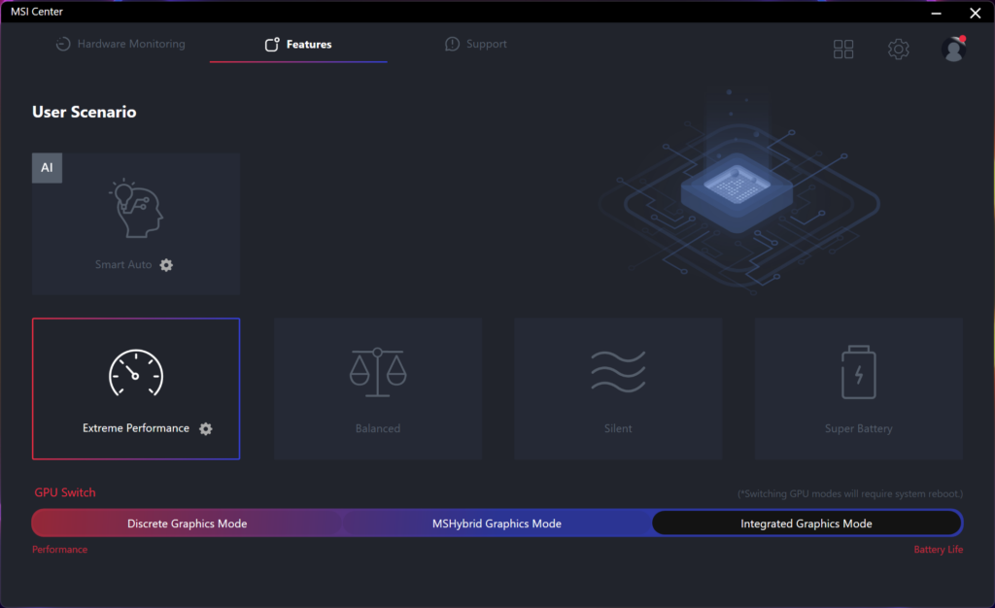Click the Silent waves icon
This screenshot has height=608, width=995.
618,372
